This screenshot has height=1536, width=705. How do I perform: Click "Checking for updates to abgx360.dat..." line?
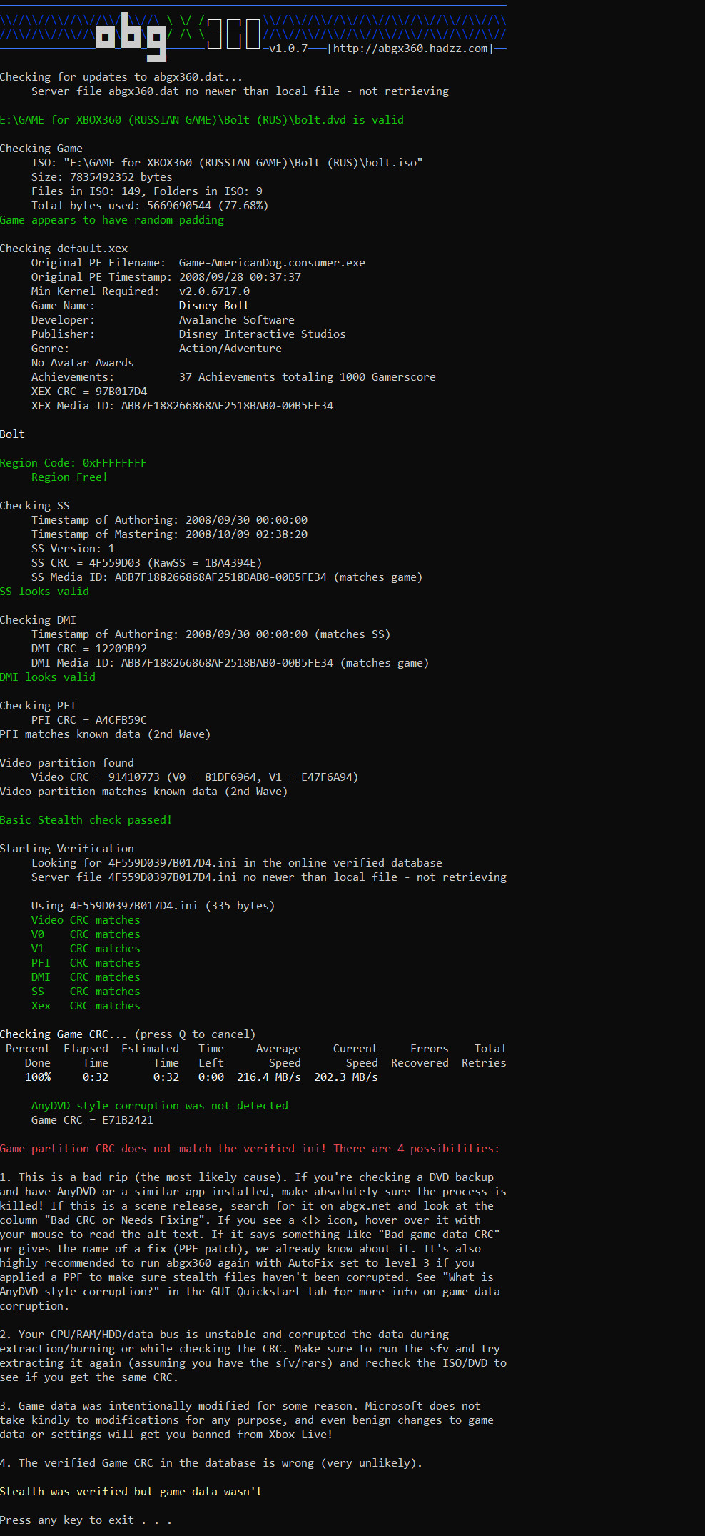[121, 77]
